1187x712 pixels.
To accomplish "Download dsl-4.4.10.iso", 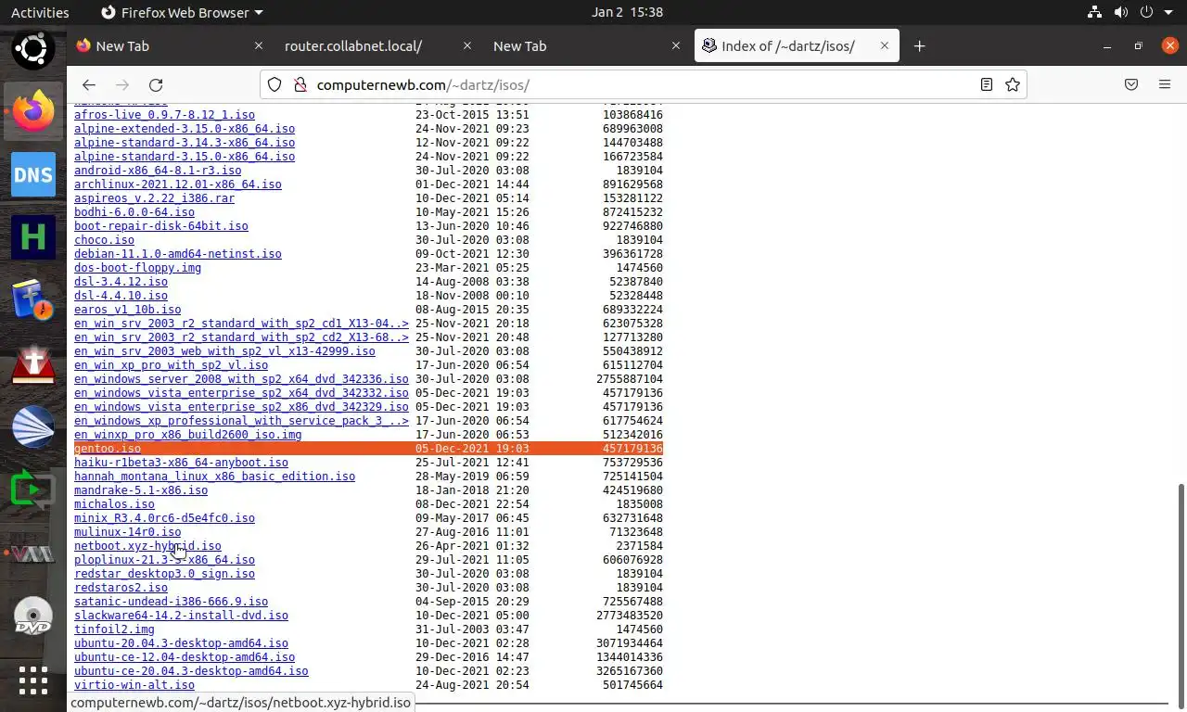I will click(121, 296).
